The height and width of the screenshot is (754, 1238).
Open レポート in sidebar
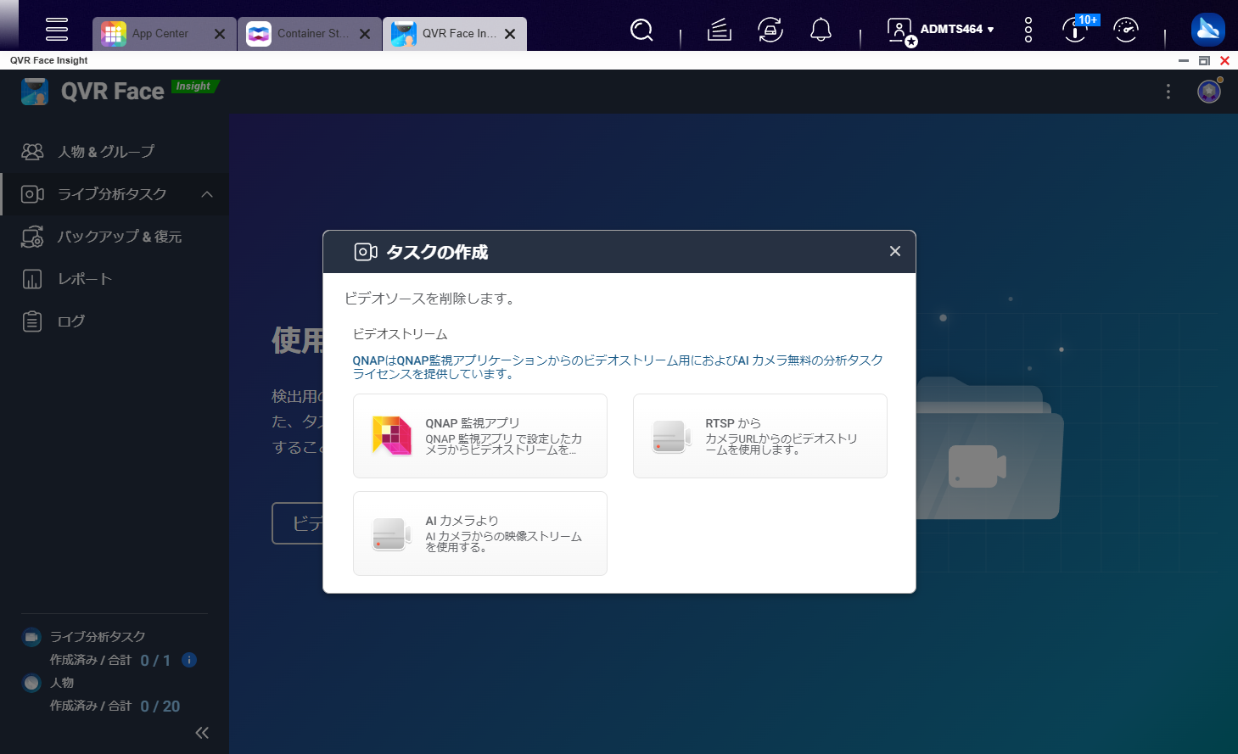115,279
